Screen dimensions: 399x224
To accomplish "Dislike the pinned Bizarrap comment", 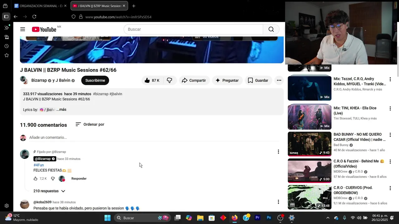I will (53, 179).
